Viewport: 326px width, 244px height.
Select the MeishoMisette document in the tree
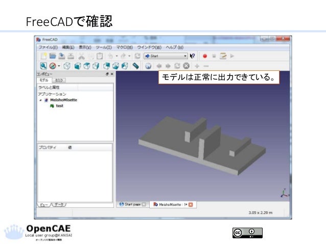click(64, 100)
